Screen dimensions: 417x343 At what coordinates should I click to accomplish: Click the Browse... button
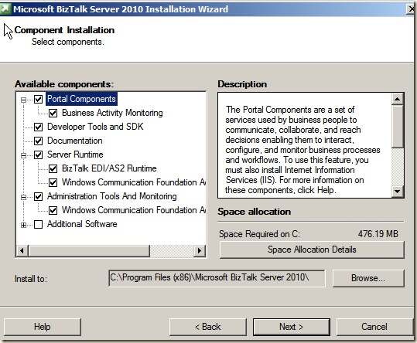pos(368,278)
